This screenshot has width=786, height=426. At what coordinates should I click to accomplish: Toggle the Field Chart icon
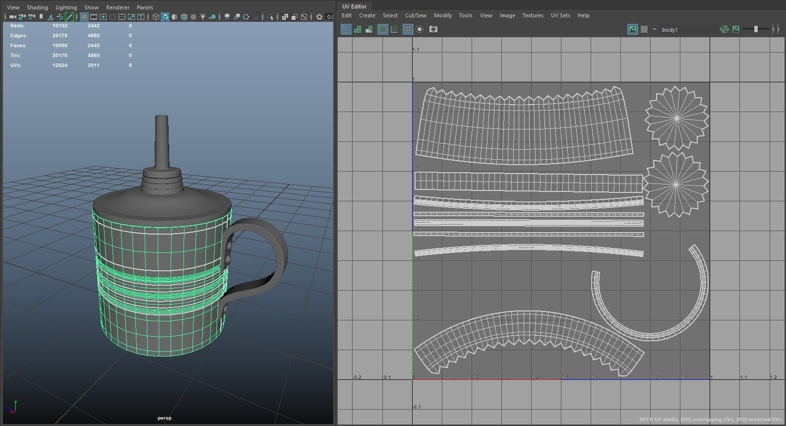[x=122, y=17]
